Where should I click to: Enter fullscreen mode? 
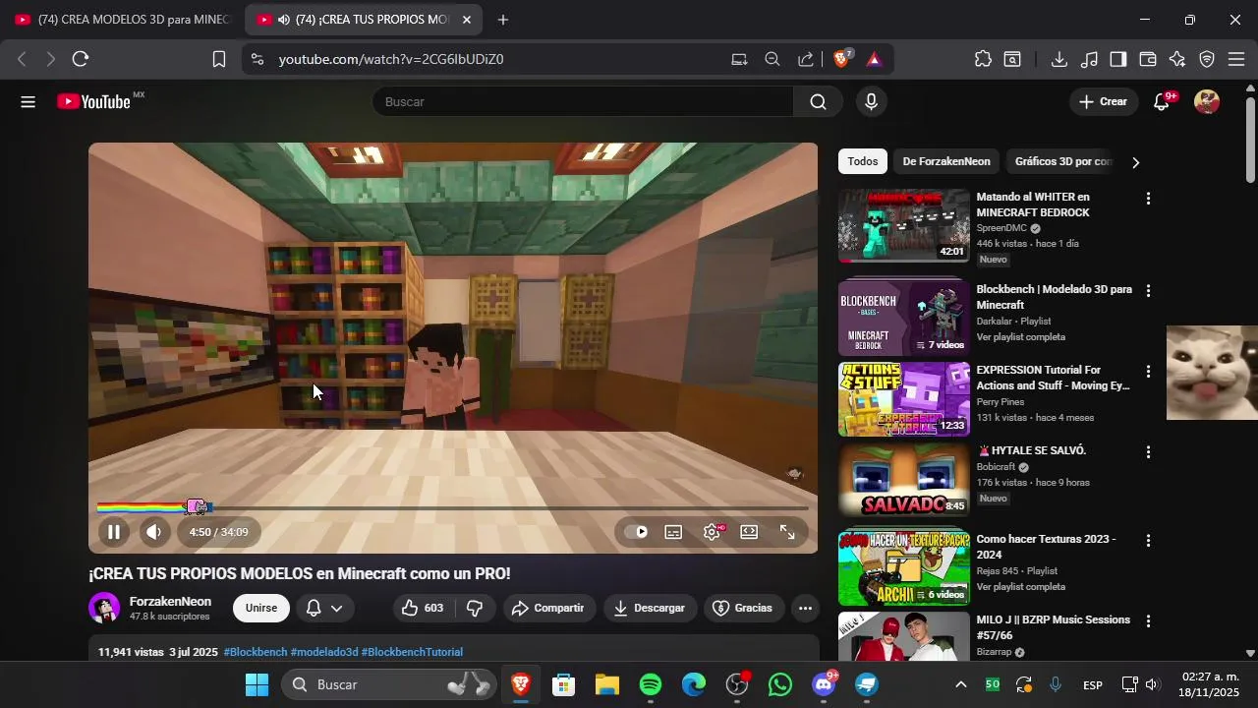point(787,532)
